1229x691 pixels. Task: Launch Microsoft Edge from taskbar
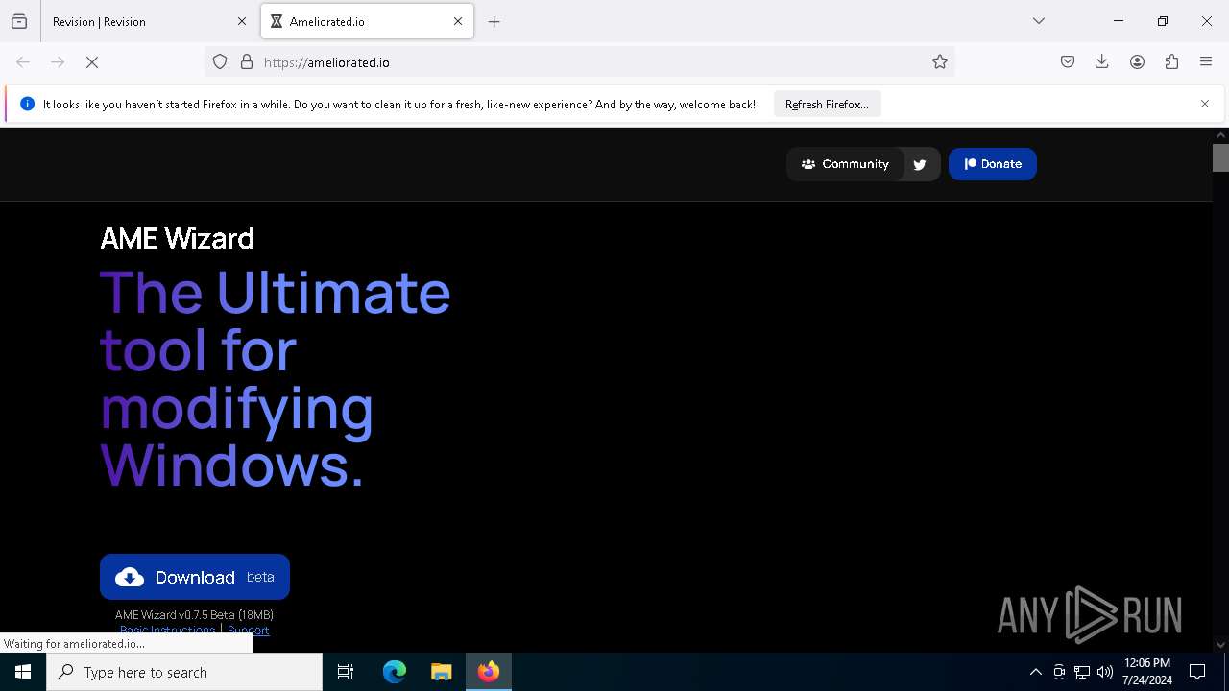(x=395, y=672)
